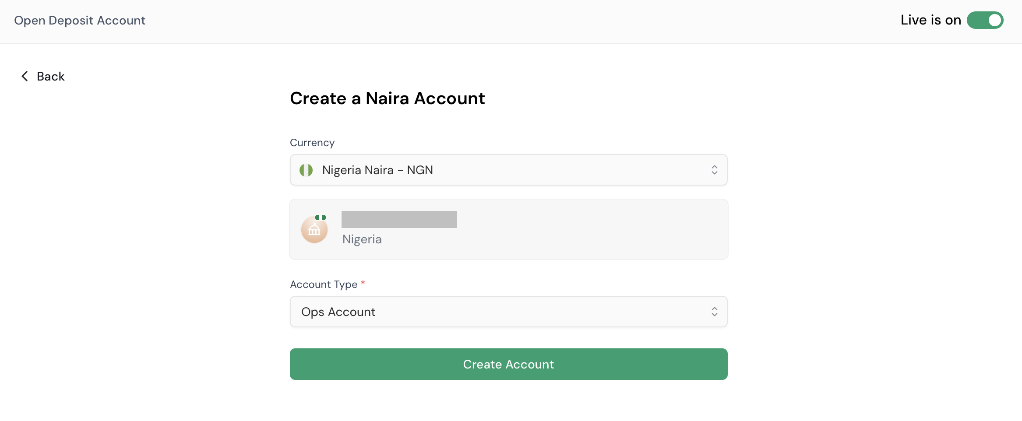
Task: Click the "Nigeria" country text in bank card
Action: (362, 239)
